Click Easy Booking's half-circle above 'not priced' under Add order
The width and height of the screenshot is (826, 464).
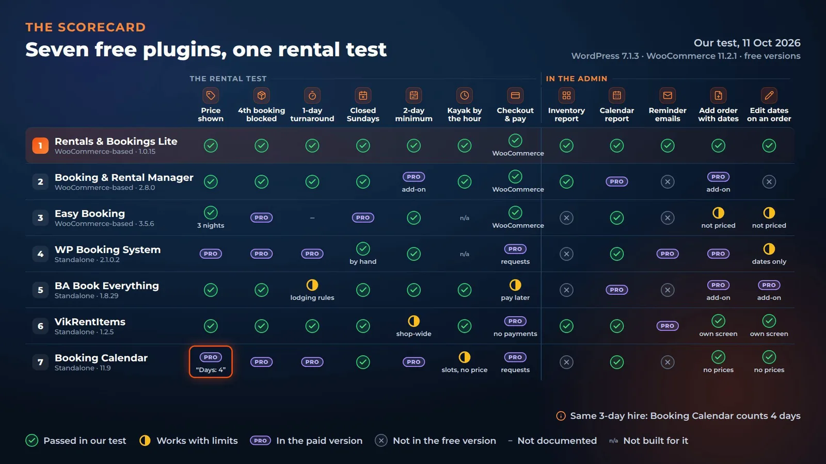click(718, 212)
